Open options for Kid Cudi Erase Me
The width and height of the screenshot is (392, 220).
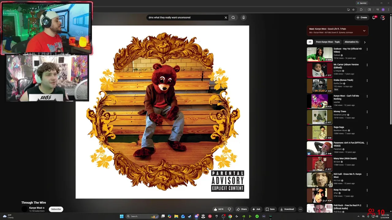pyautogui.click(x=367, y=174)
